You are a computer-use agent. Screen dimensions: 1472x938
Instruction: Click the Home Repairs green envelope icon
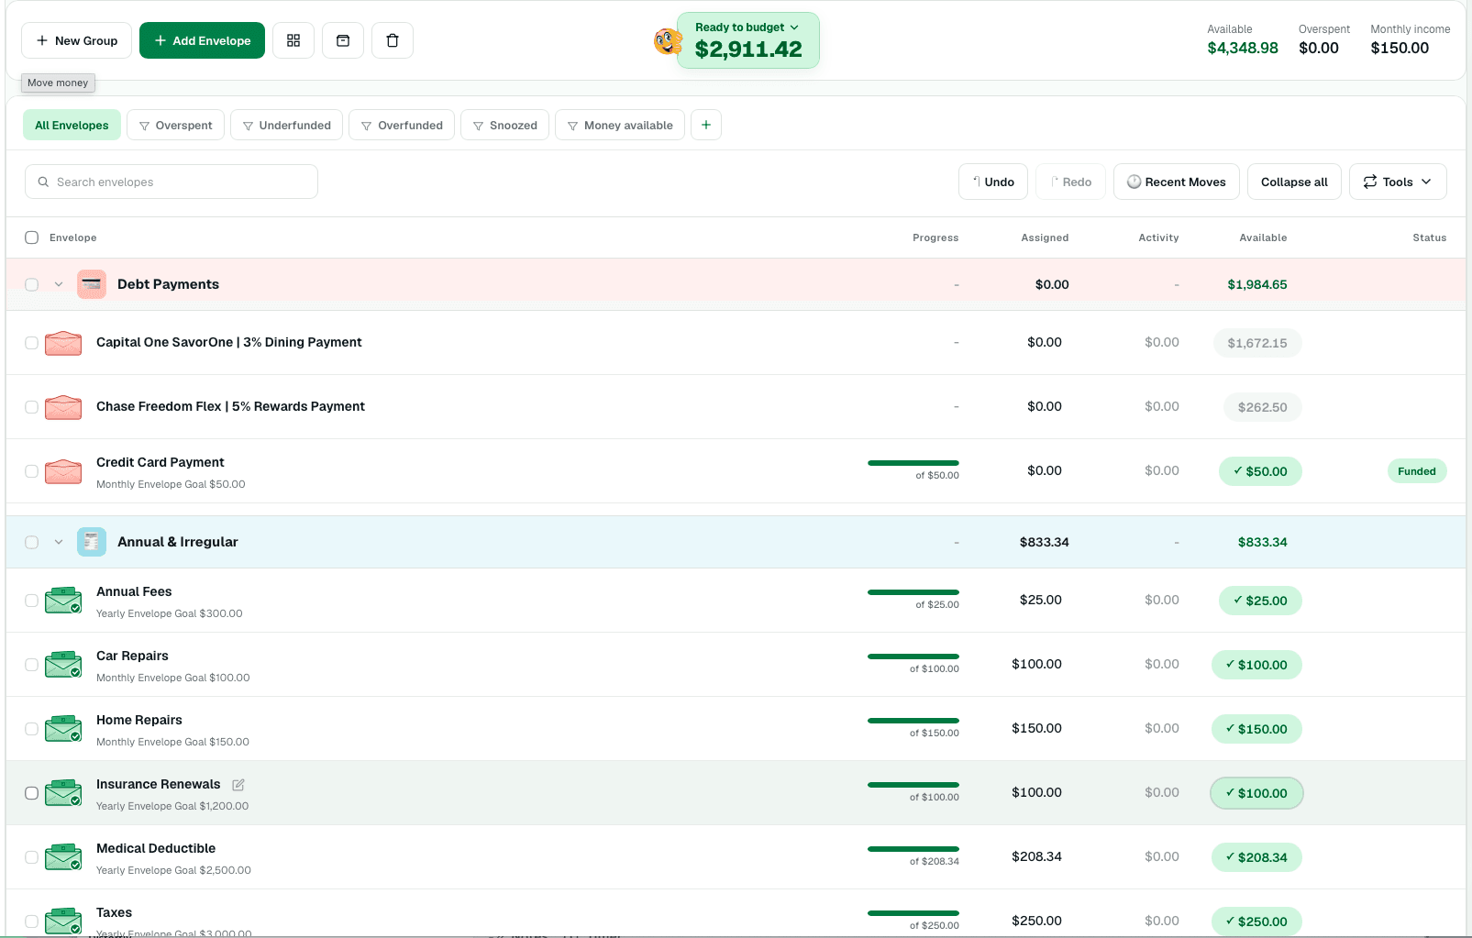63,729
